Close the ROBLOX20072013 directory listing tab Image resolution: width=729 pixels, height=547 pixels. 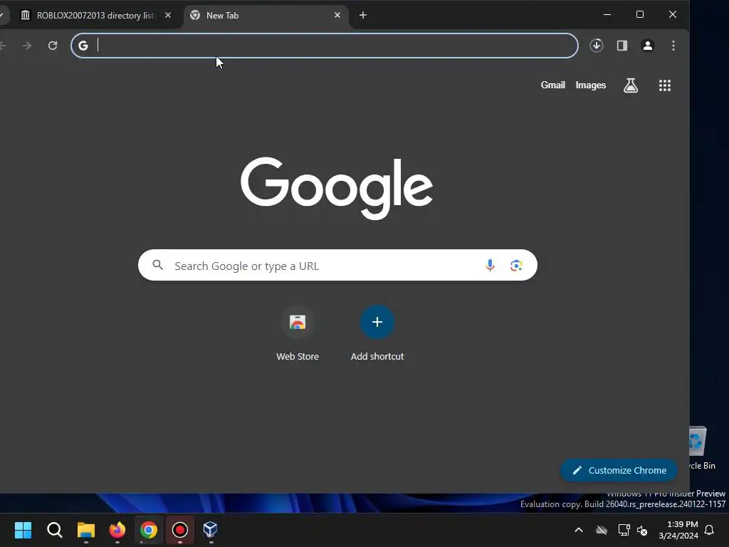tap(168, 16)
